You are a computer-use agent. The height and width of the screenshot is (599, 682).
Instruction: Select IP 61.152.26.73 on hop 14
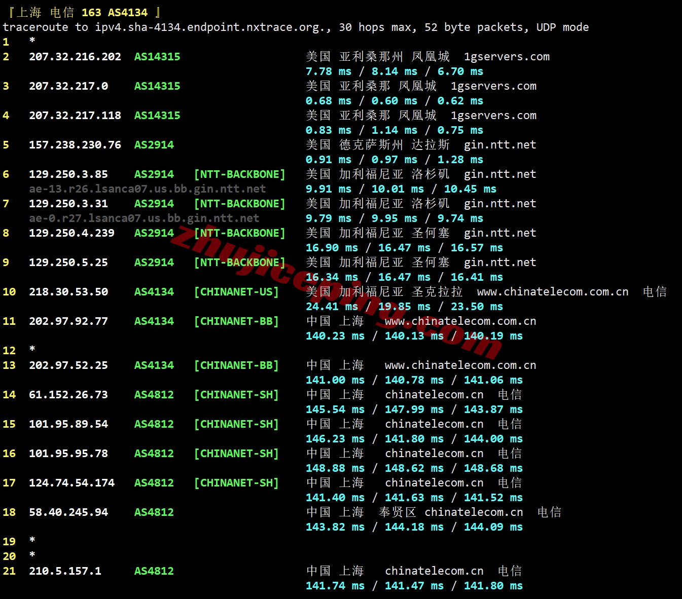click(x=68, y=395)
